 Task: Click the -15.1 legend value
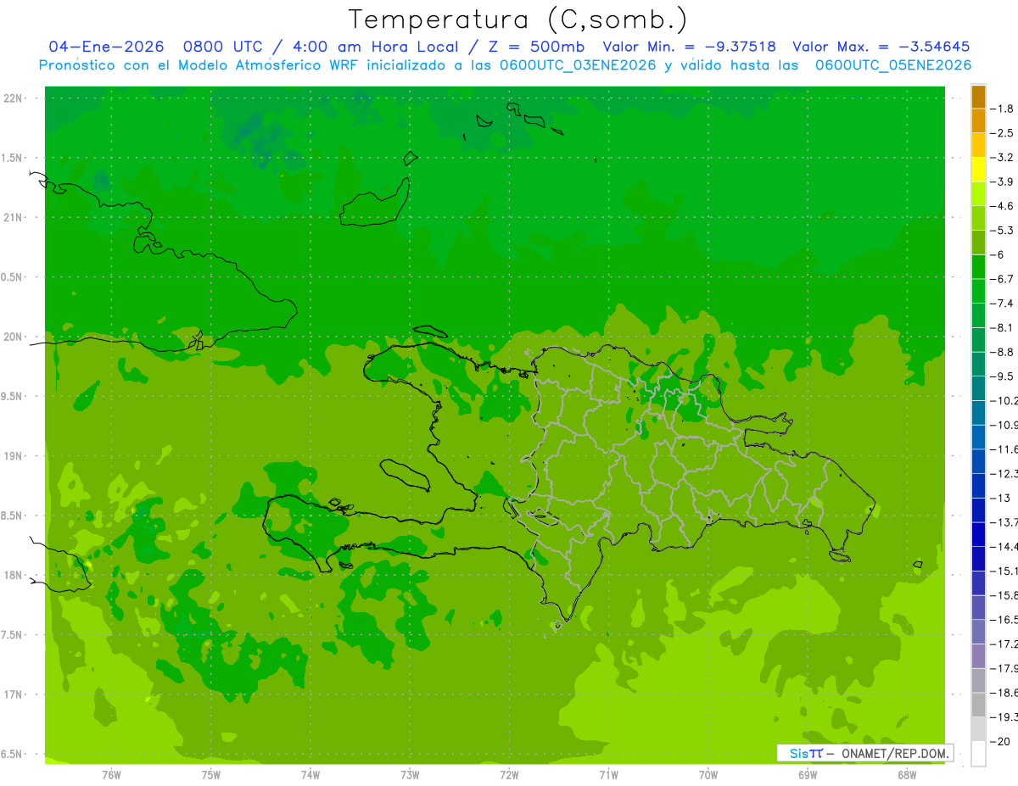[1005, 571]
